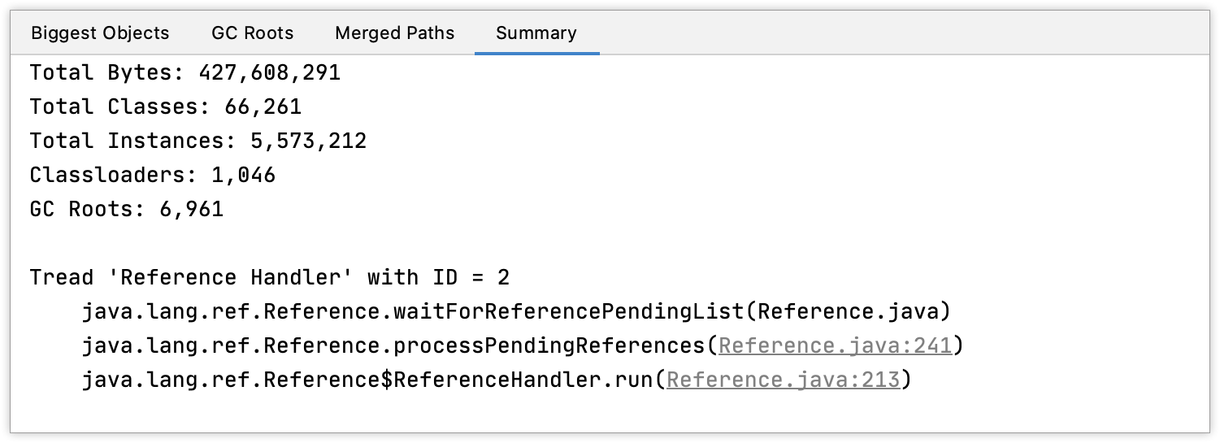1220x443 pixels.
Task: Select the Merged Paths tab
Action: click(394, 33)
